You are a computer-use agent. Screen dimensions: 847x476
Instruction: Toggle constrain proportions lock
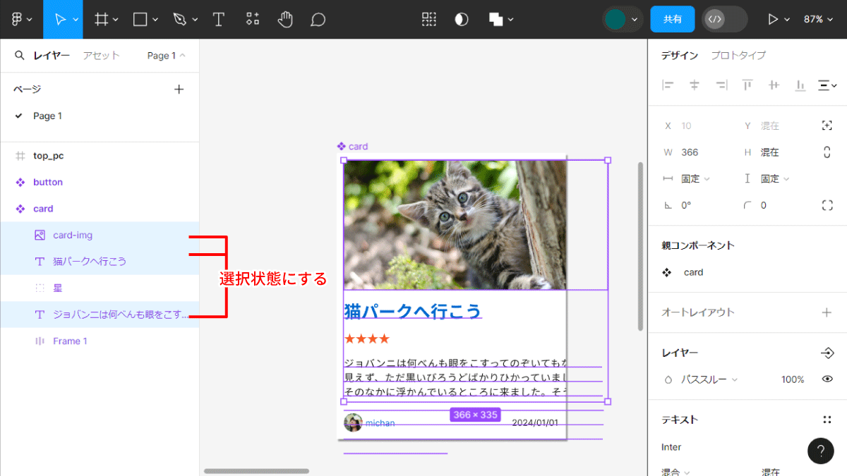click(x=827, y=152)
